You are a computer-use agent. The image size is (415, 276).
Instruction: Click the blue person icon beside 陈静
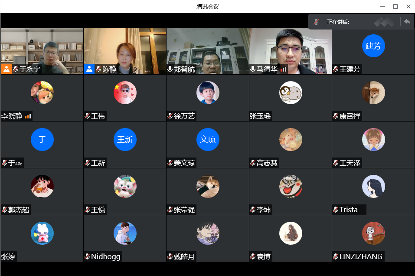(89, 69)
